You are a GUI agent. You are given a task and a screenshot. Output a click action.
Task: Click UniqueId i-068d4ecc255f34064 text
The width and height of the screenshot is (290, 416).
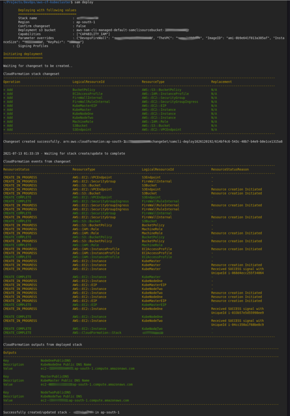click(x=237, y=273)
